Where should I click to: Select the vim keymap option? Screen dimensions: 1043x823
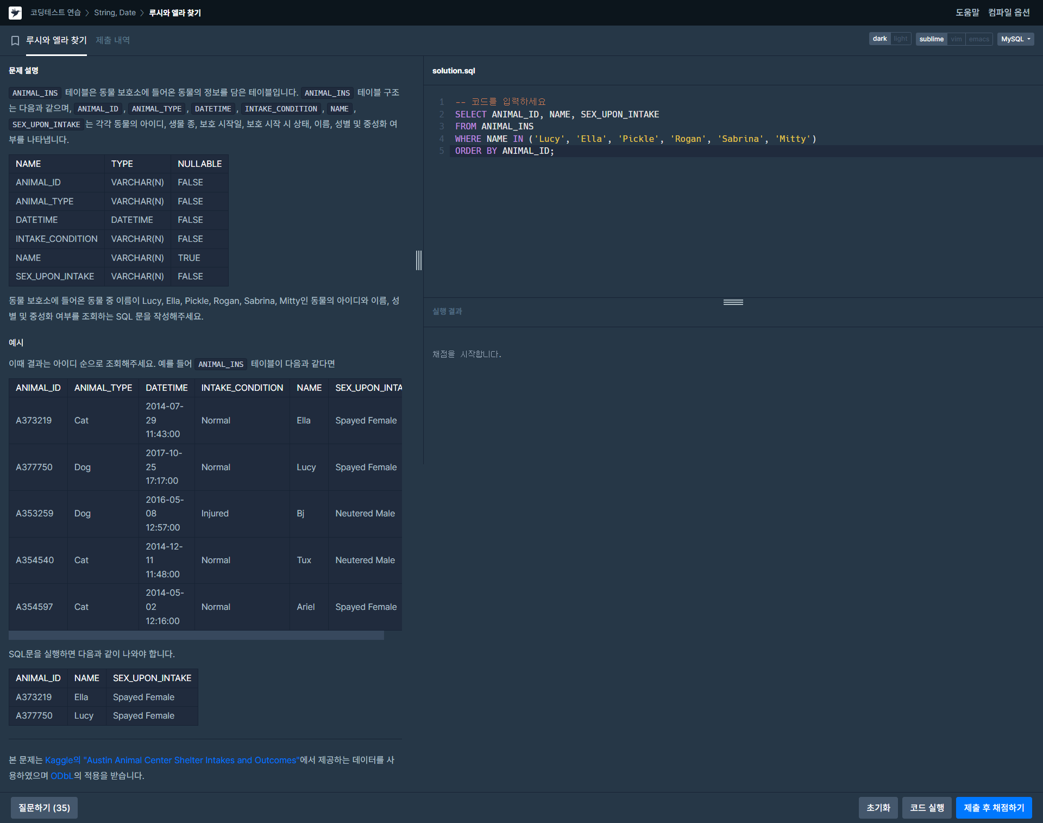point(956,39)
